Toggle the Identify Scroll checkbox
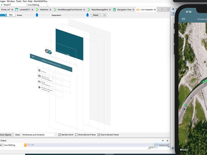This screenshot has width=207, height=155. (60, 135)
